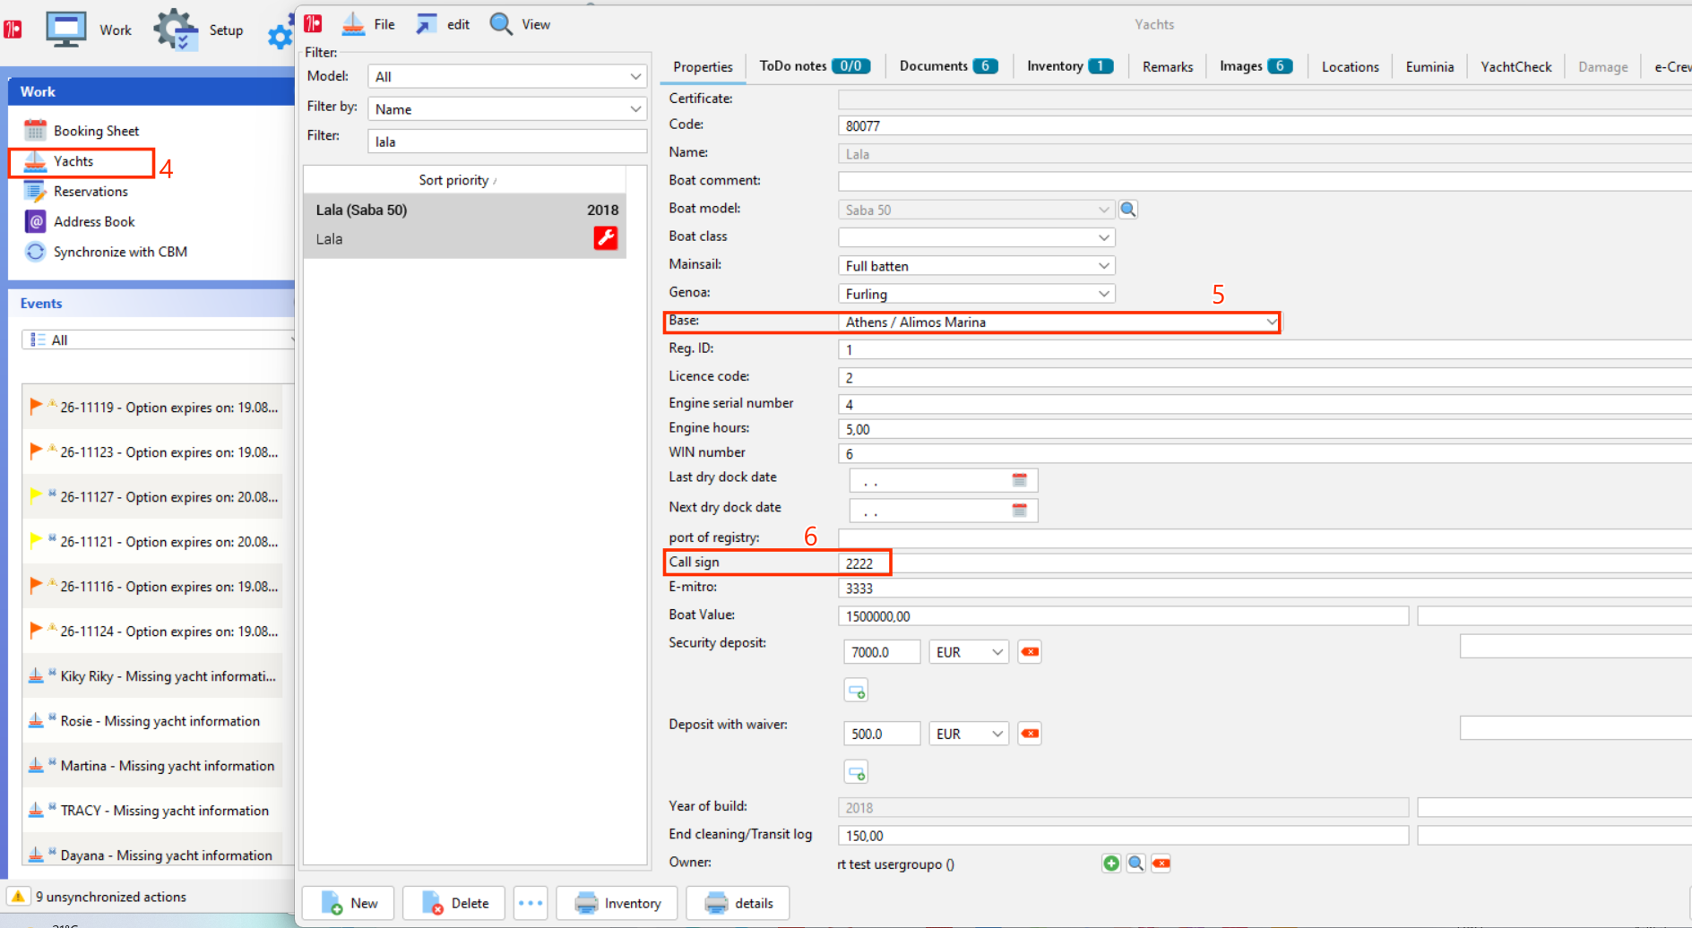This screenshot has width=1692, height=928.
Task: Click the File sailboat icon
Action: point(354,24)
